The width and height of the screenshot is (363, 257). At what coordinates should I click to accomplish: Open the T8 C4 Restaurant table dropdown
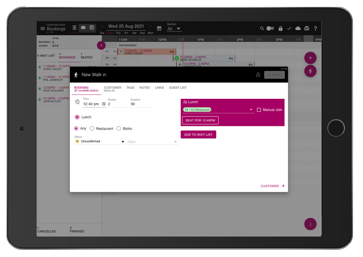218,110
